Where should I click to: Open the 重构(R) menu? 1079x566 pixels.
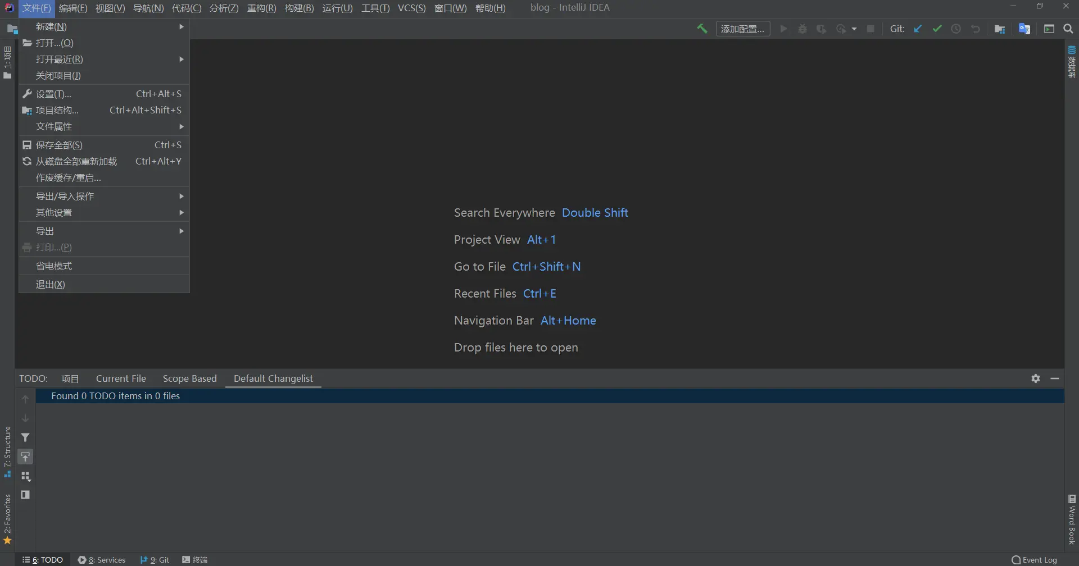click(x=262, y=8)
